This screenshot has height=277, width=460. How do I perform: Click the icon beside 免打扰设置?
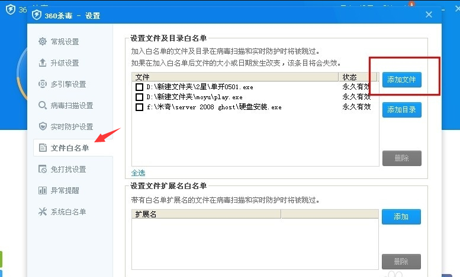pyautogui.click(x=43, y=169)
